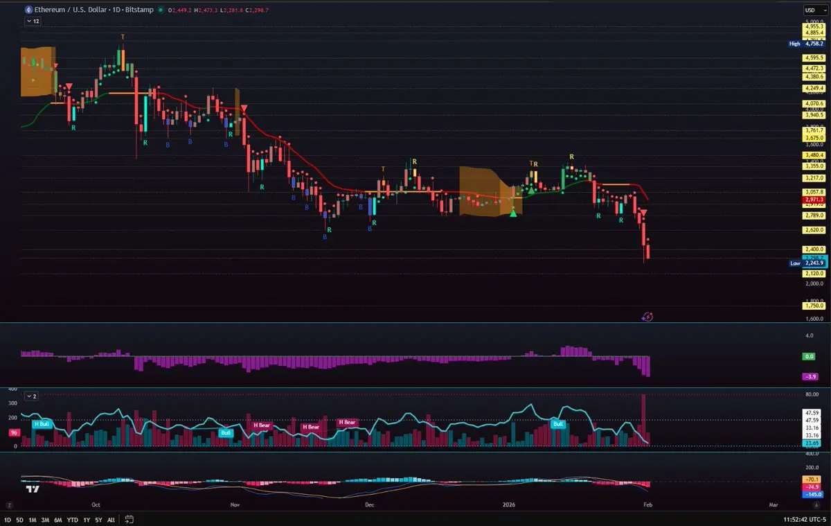Click the Ethereum symbol logo icon
831x526 pixels.
pyautogui.click(x=28, y=10)
